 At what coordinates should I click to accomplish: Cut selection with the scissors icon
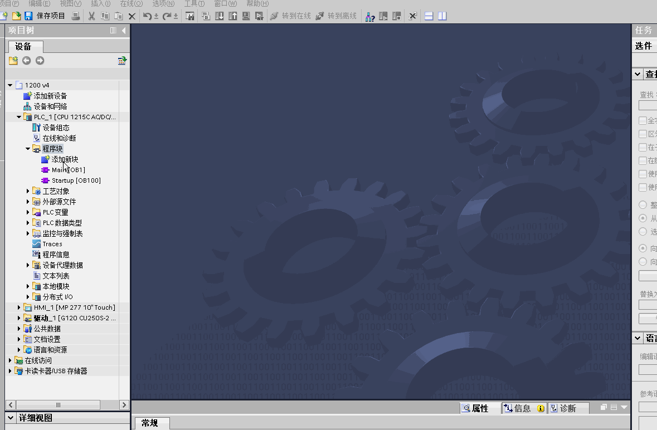tap(92, 16)
